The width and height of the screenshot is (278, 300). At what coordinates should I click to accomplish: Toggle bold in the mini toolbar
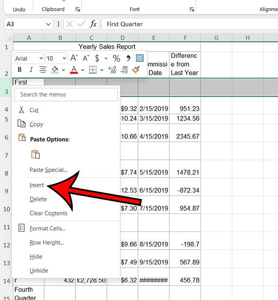[20, 70]
